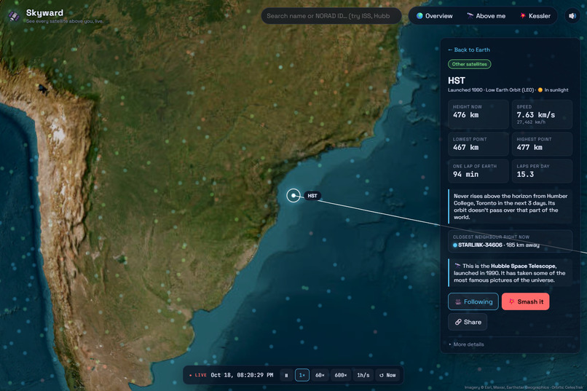Select 1× playback speed
This screenshot has width=587, height=391.
302,375
